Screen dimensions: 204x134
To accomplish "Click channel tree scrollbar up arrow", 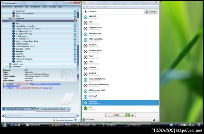I will 78,11.
